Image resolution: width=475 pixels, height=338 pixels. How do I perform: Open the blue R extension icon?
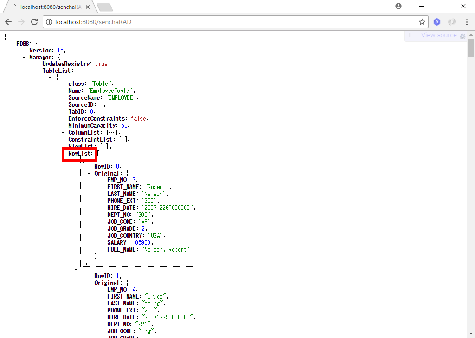(x=437, y=22)
